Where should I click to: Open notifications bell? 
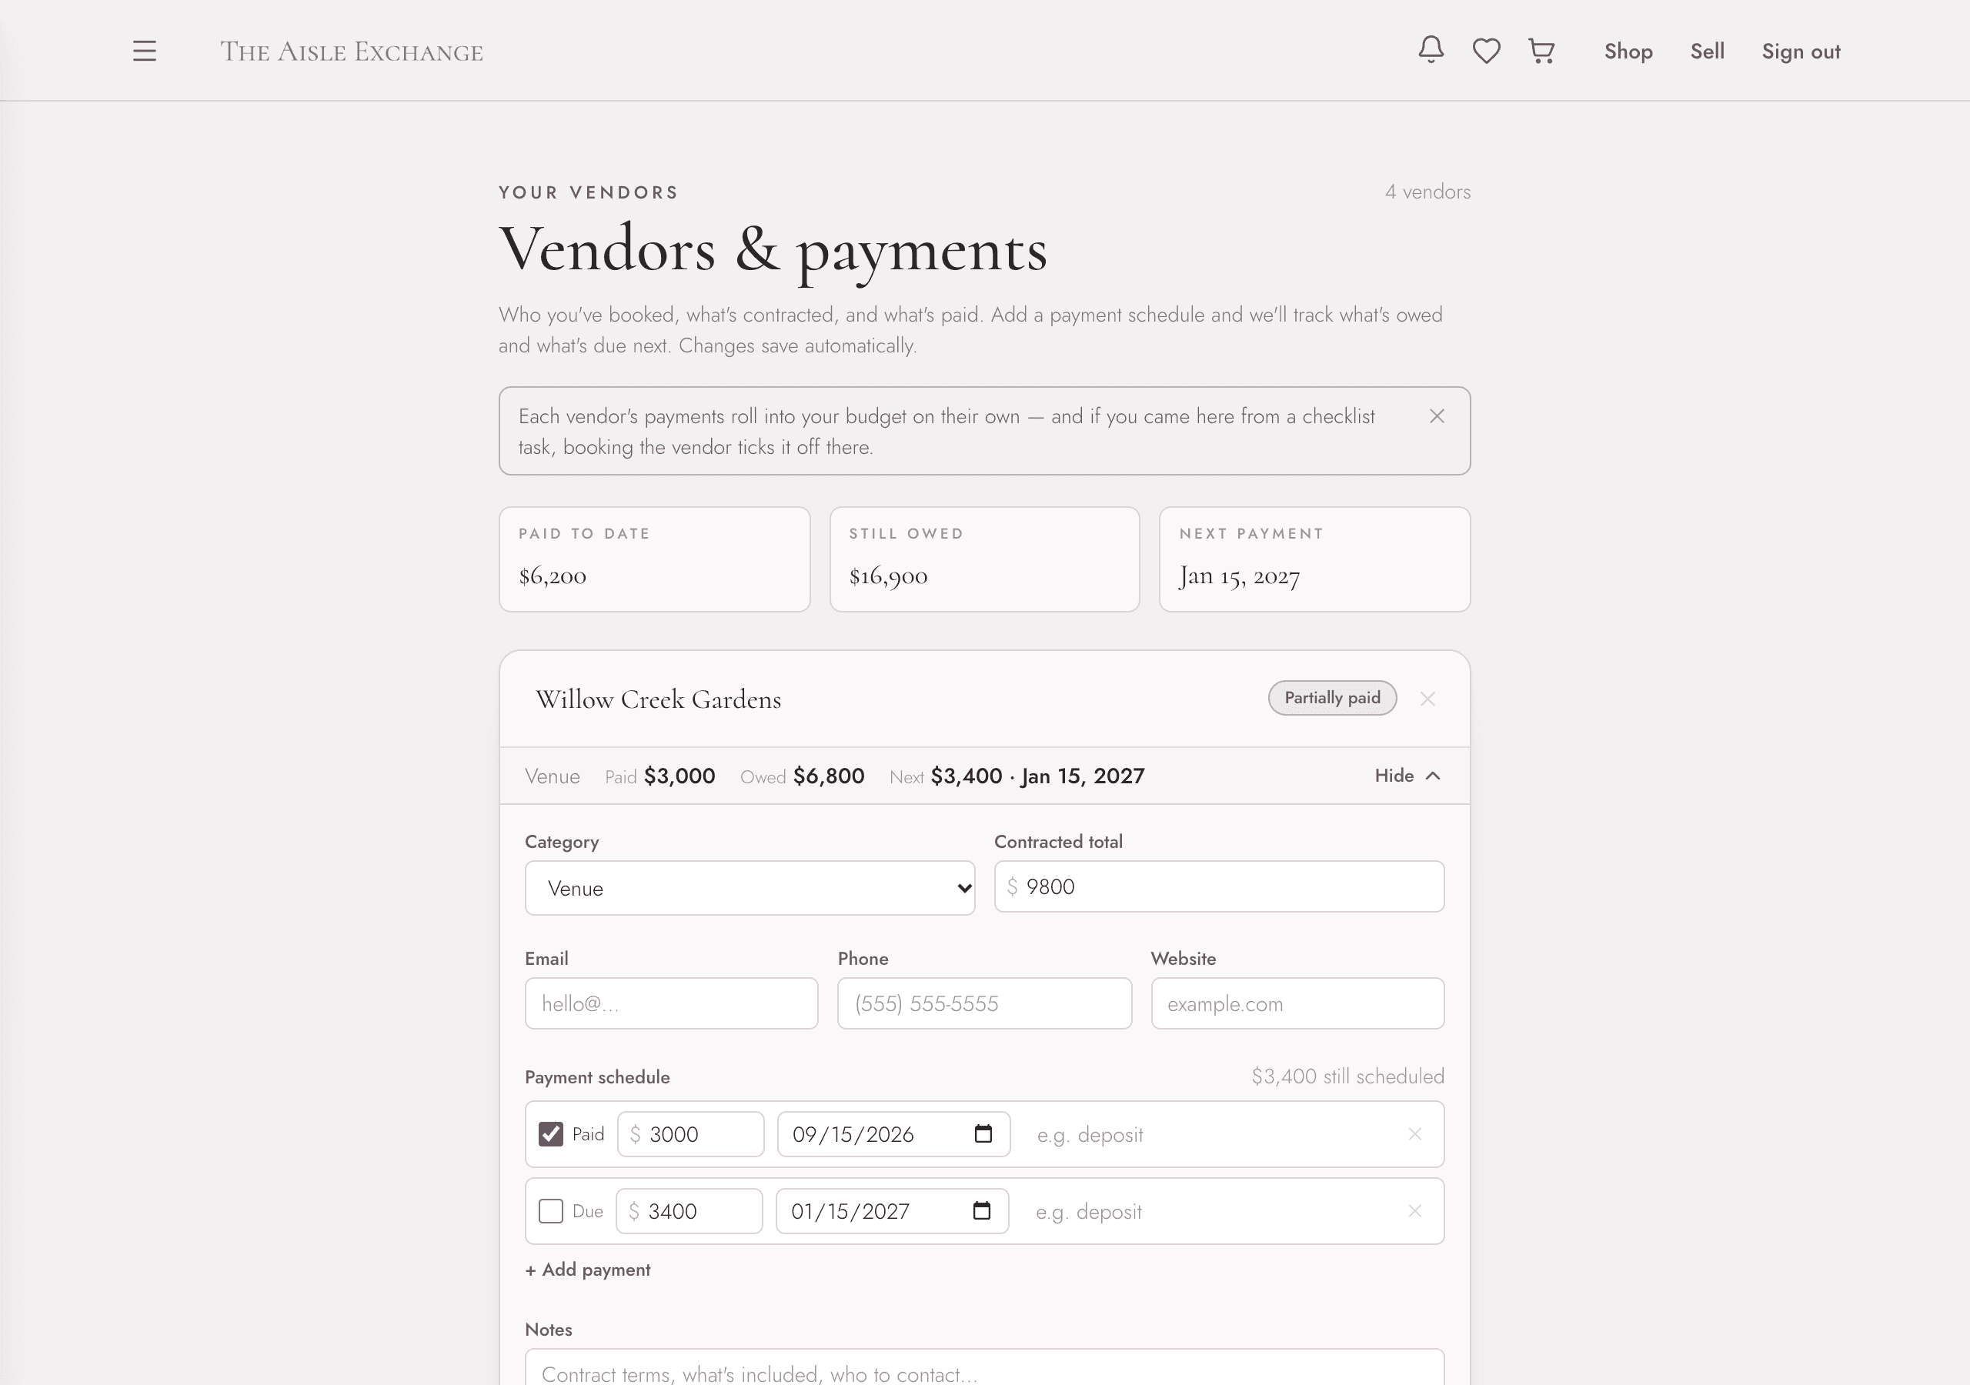click(x=1431, y=50)
